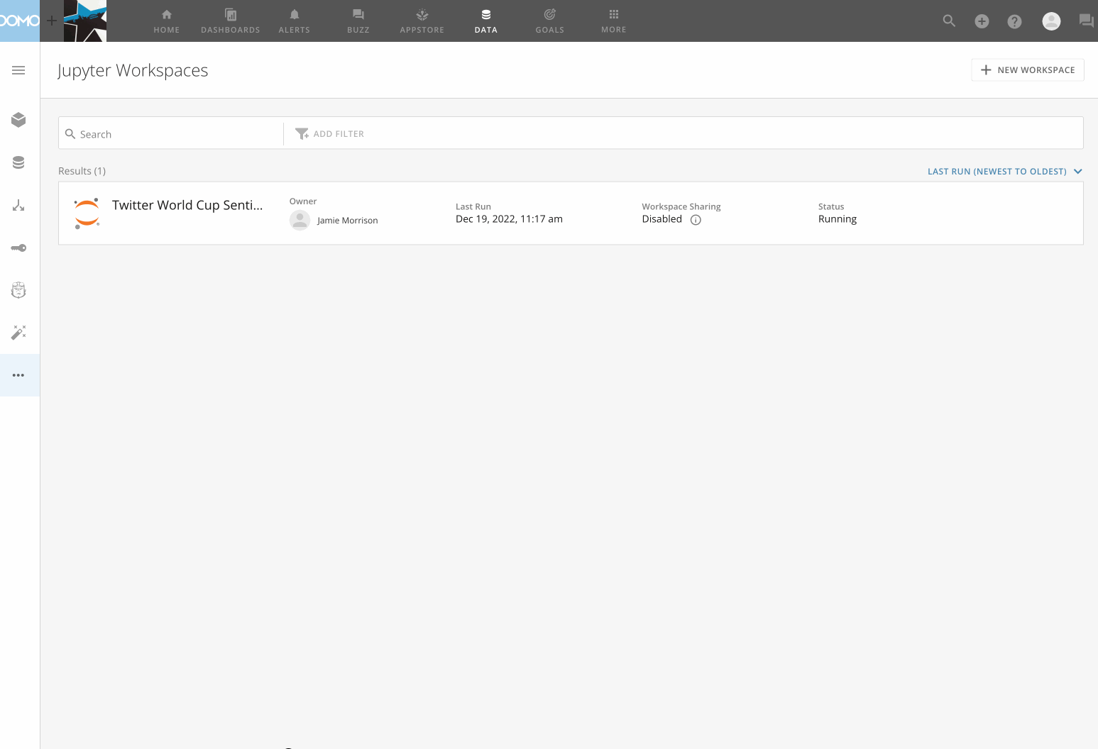Open the Add Filter dropdown

(330, 134)
